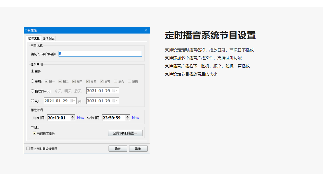This screenshot has height=181, width=323.
Task: Toggle the 周一 checkbox
Action: pos(46,81)
